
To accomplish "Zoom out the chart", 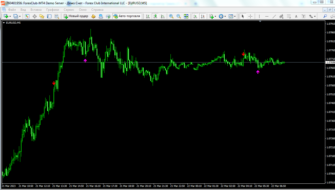I will [x=179, y=16].
